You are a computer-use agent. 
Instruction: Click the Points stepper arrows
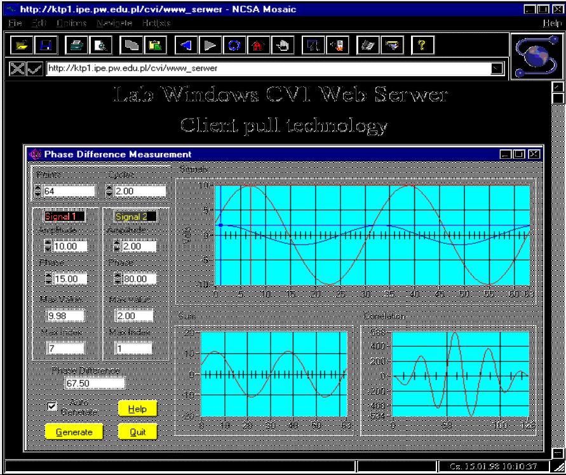(x=38, y=191)
